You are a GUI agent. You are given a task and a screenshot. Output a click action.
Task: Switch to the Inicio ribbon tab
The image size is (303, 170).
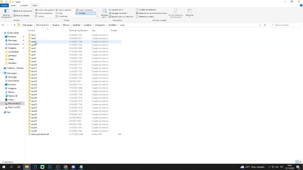click(x=13, y=5)
